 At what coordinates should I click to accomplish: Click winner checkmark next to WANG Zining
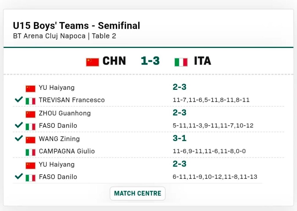tap(19, 138)
